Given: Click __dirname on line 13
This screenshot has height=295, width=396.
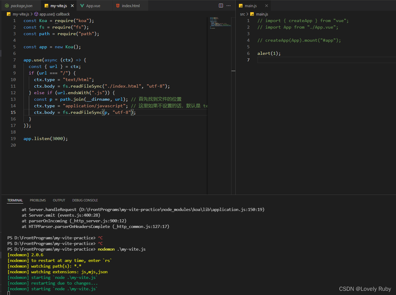Looking at the screenshot, I should coord(98,99).
